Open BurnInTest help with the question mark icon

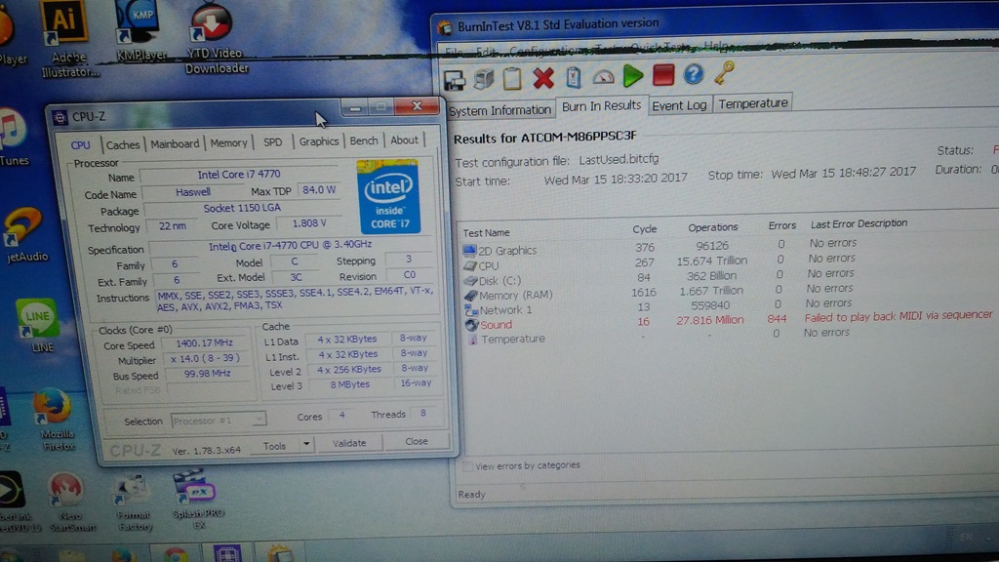[x=695, y=75]
